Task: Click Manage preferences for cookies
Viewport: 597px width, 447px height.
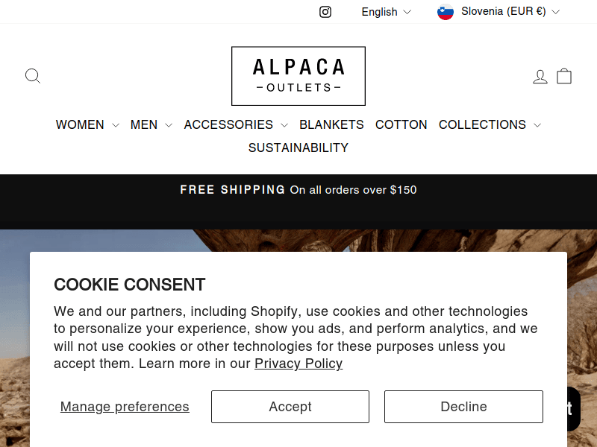Action: pos(124,407)
